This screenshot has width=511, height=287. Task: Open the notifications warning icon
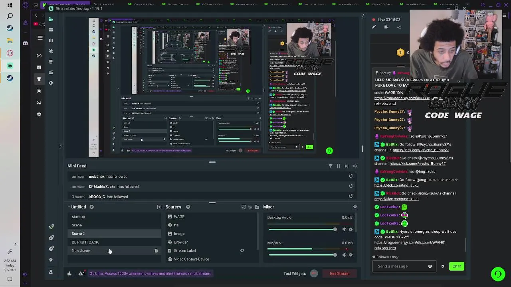pos(81,273)
